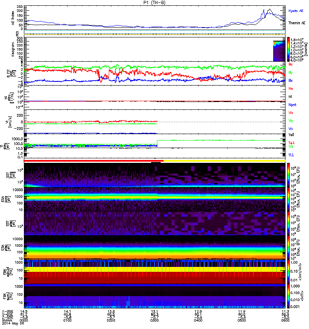Click the '0600' time tick label
Screen dimensions: 309x329
285,320
